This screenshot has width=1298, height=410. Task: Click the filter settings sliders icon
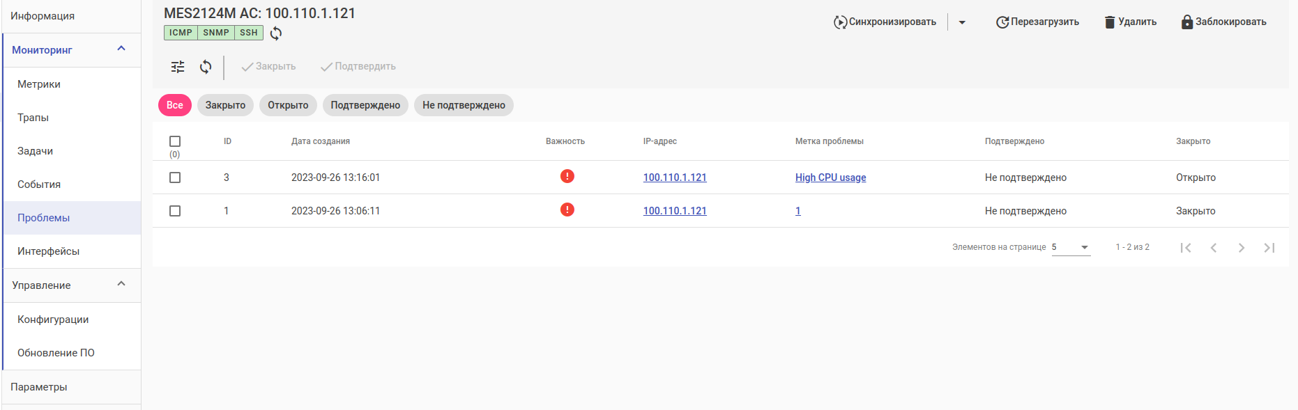pyautogui.click(x=178, y=67)
